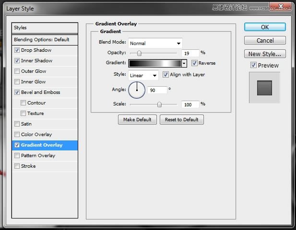Click the Make Default button
The height and width of the screenshot is (230, 296).
[x=137, y=119]
